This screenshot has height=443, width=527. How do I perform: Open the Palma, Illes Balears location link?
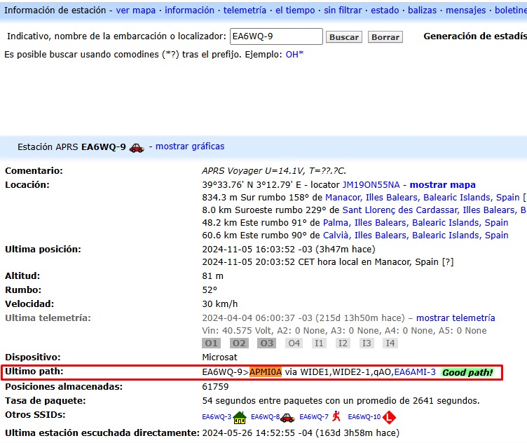click(x=416, y=222)
